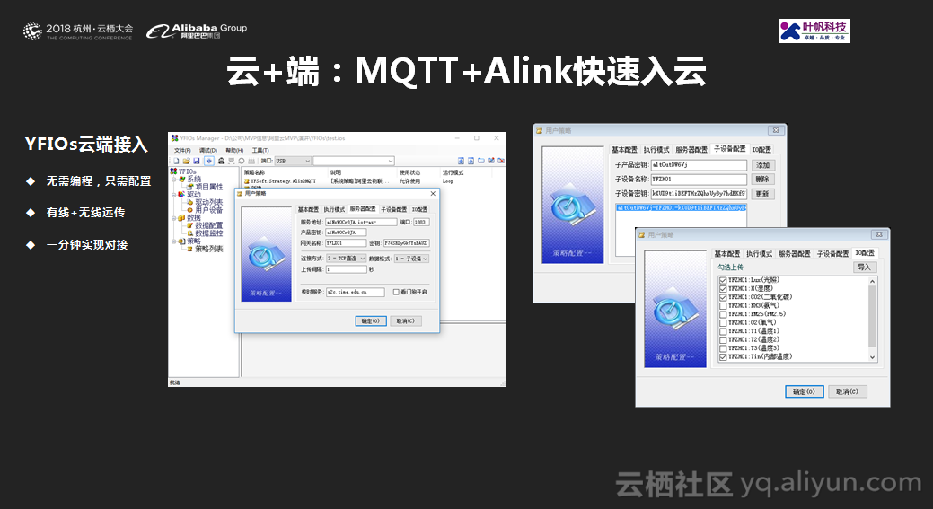
Task: Uncheck YFZMD1:CO2(二氧化碳) upload item
Action: click(722, 297)
